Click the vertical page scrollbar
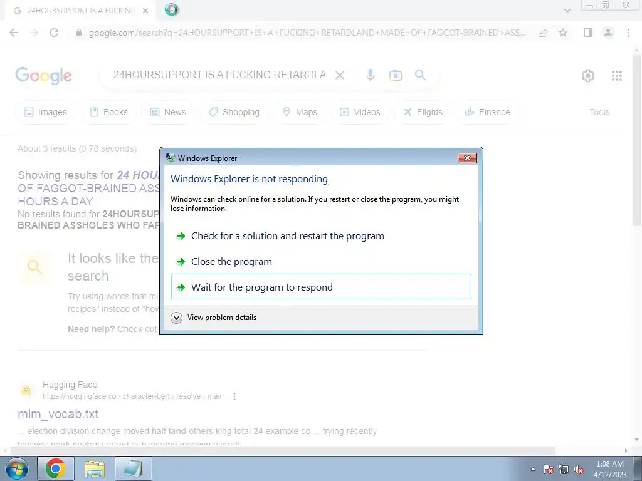Screen dimensions: 642x481 click(x=637, y=139)
